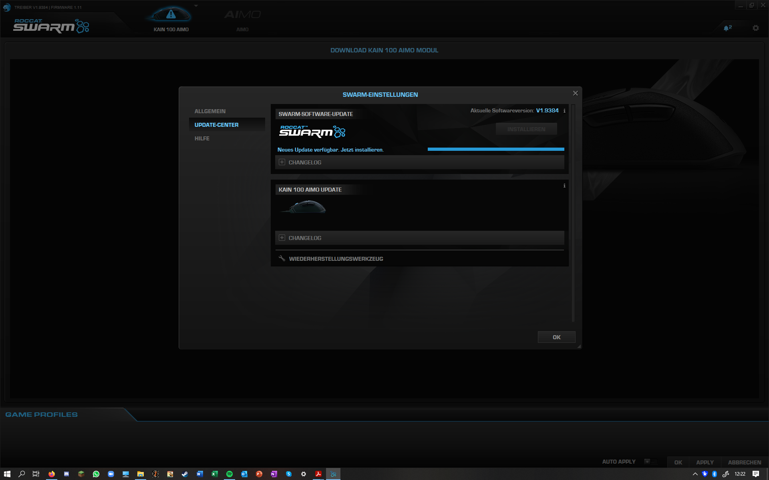The width and height of the screenshot is (769, 480).
Task: Switch to the Allgemein section
Action: 210,111
